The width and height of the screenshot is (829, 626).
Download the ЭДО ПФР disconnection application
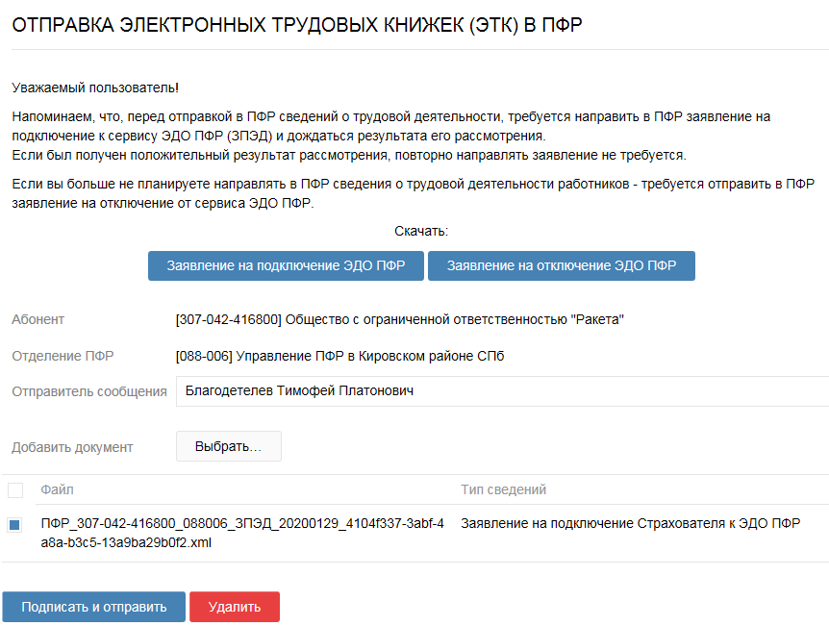point(562,266)
